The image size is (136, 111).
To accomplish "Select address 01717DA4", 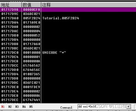I will [10, 23].
